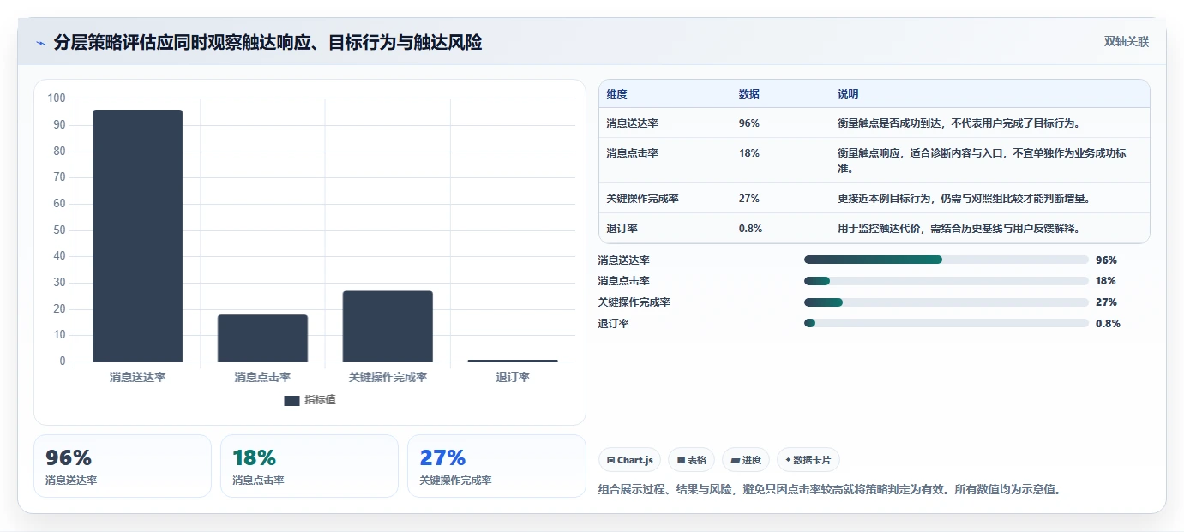This screenshot has width=1184, height=532.
Task: Click the icon inside the 表格 chip
Action: click(681, 461)
